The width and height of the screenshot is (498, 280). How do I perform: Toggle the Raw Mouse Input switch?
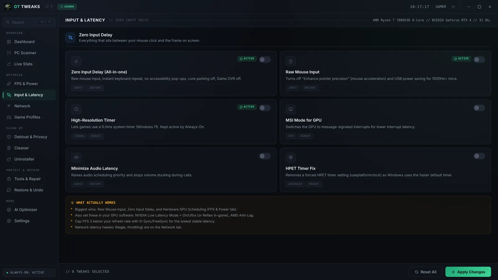(479, 59)
